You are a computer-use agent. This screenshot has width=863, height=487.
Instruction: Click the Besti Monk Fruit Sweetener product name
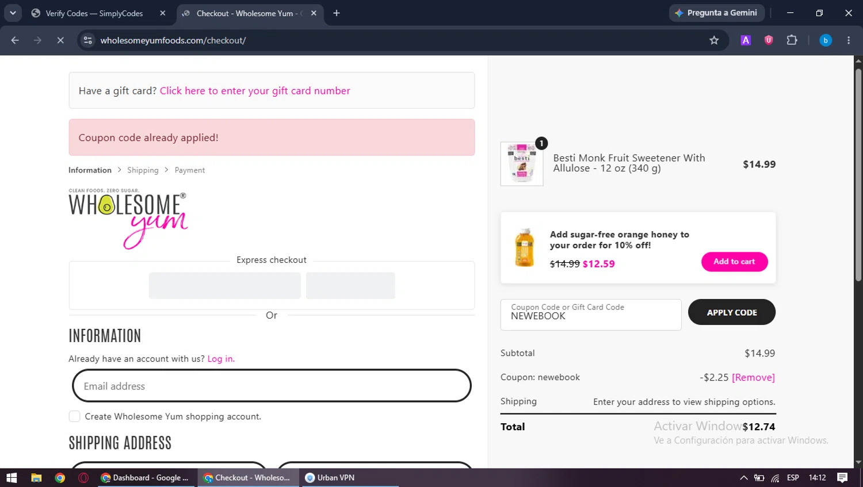coord(629,163)
